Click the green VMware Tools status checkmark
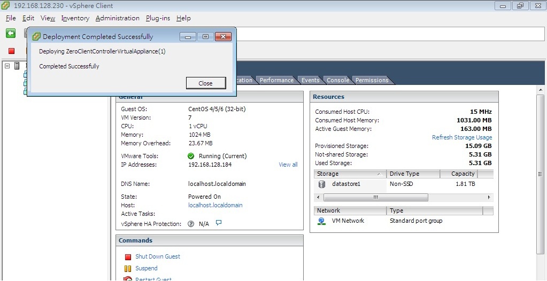Image resolution: width=547 pixels, height=281 pixels. tap(191, 156)
